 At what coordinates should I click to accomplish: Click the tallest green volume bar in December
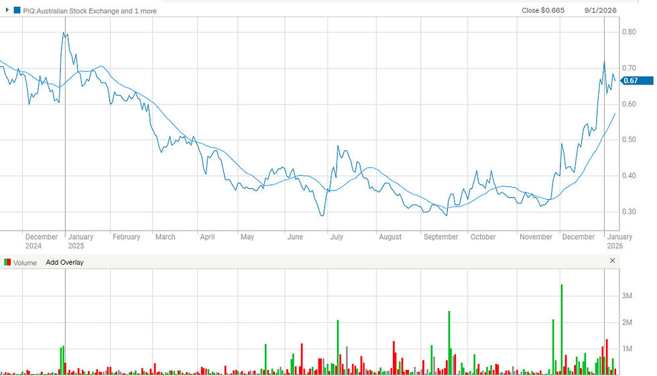tap(562, 330)
